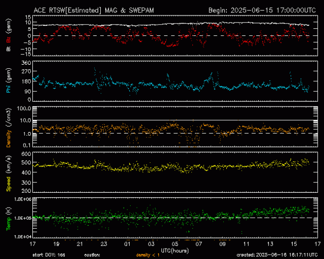This screenshot has width=324, height=259.
Task: Click the orange 'Density' axis label
Action: [8, 138]
